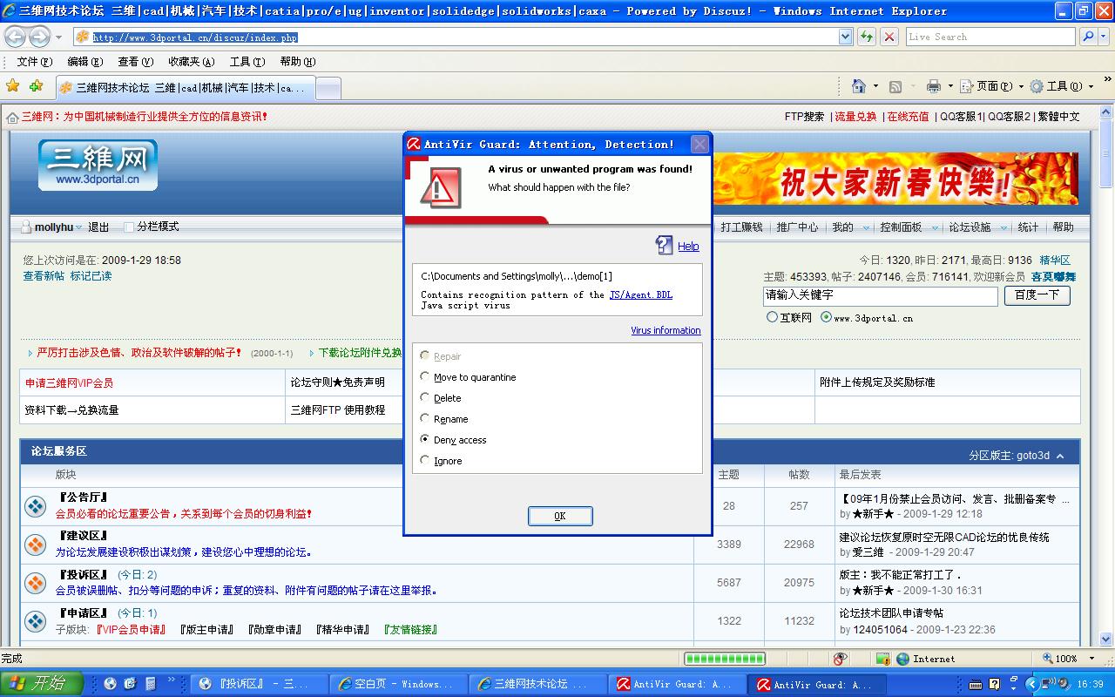Click the 退出 logout link

[98, 227]
